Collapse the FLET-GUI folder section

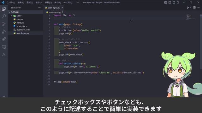coord(26,12)
